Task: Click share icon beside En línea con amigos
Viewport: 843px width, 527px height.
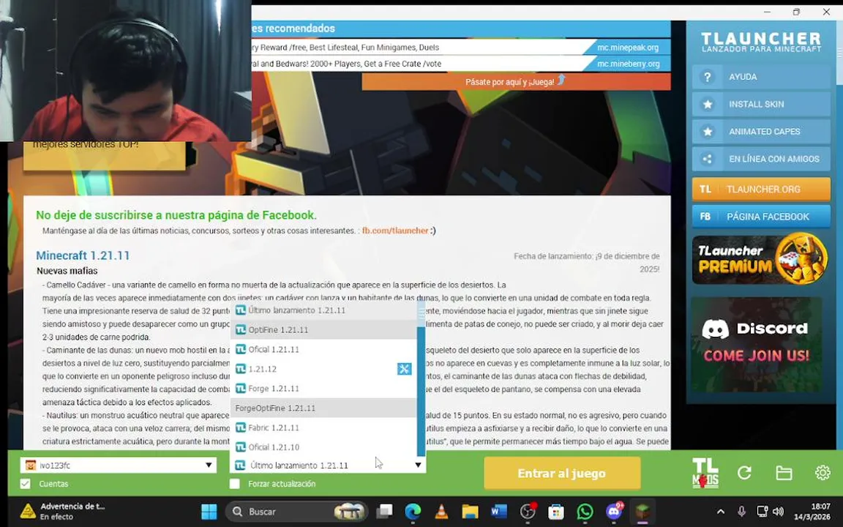Action: click(x=708, y=159)
